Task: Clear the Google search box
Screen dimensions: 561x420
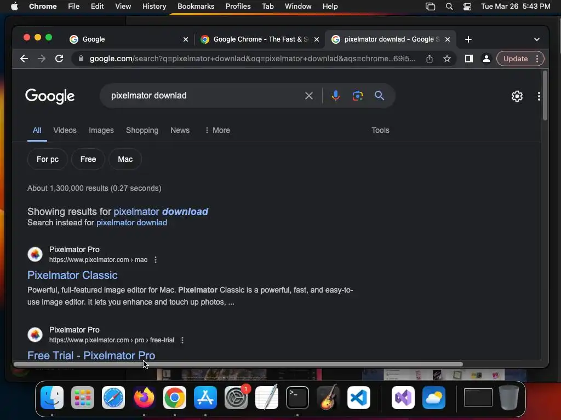Action: [309, 96]
